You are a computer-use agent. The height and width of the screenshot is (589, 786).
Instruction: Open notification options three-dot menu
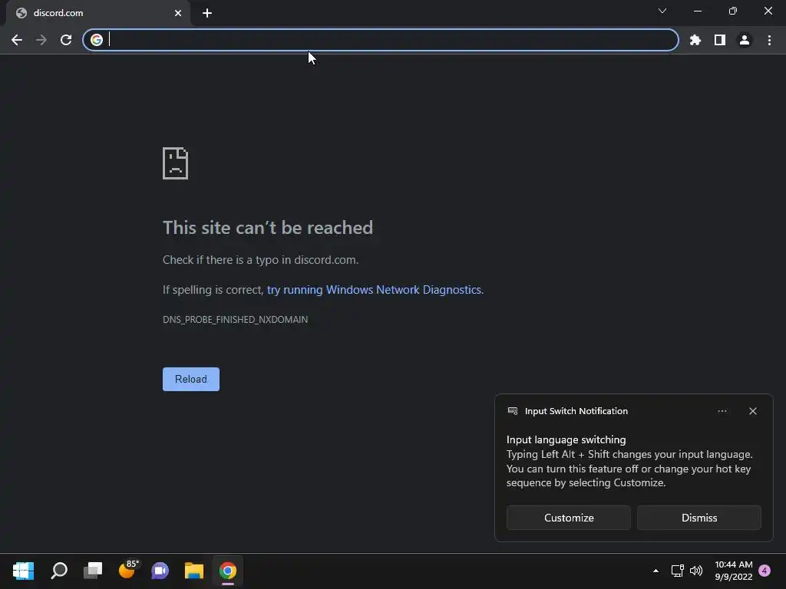[x=722, y=411]
